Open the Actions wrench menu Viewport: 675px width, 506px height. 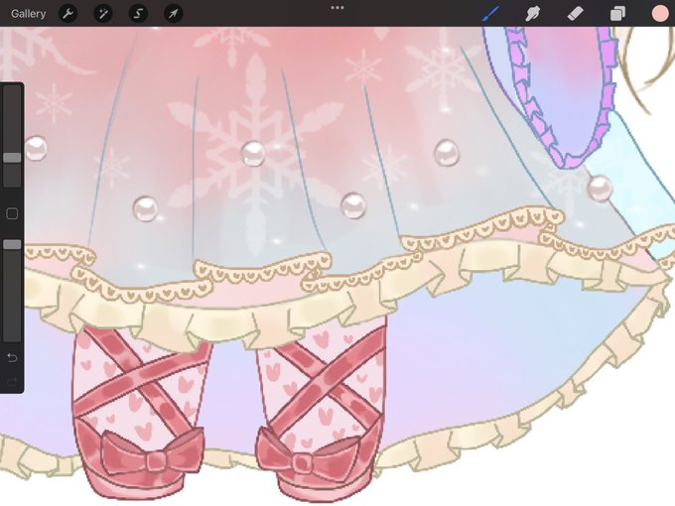click(x=68, y=14)
